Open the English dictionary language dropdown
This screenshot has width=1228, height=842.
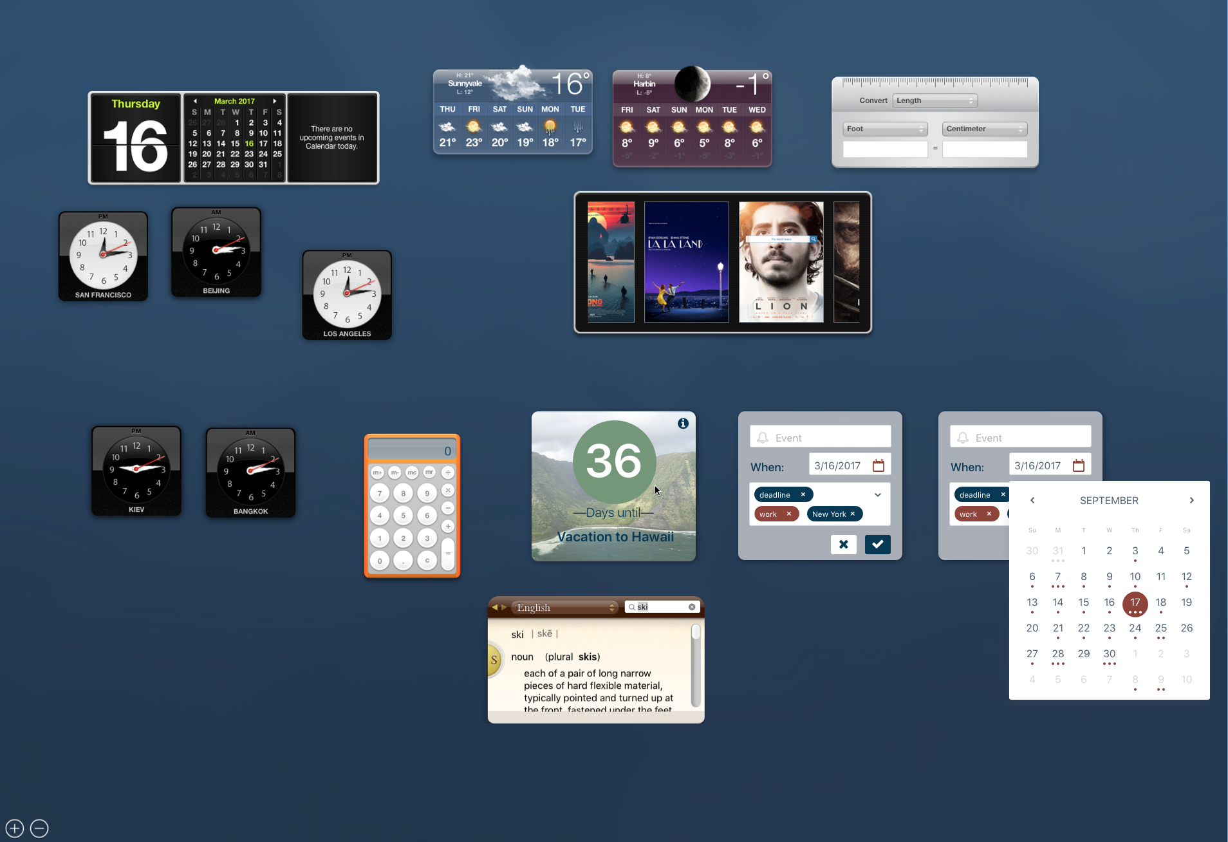point(564,607)
